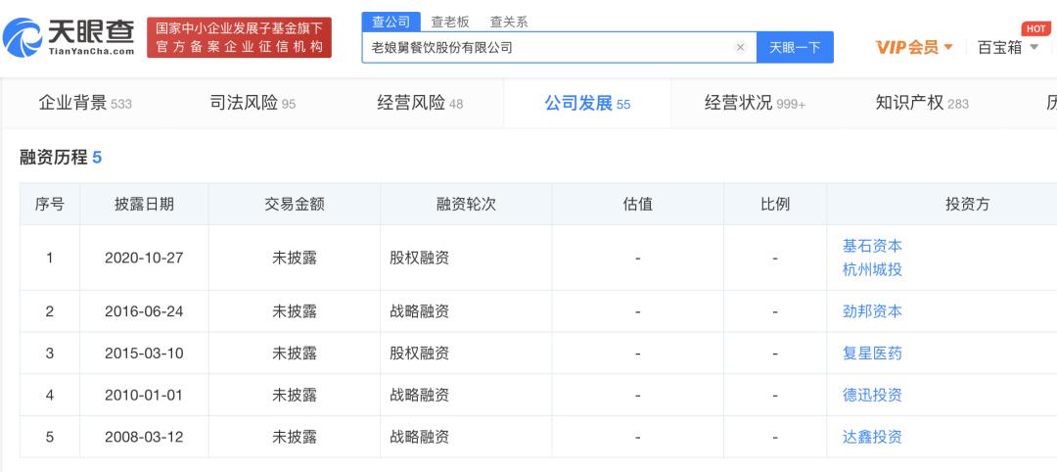Click 战略融资 in the 2010-01-01 row
This screenshot has height=472, width=1057.
click(419, 396)
